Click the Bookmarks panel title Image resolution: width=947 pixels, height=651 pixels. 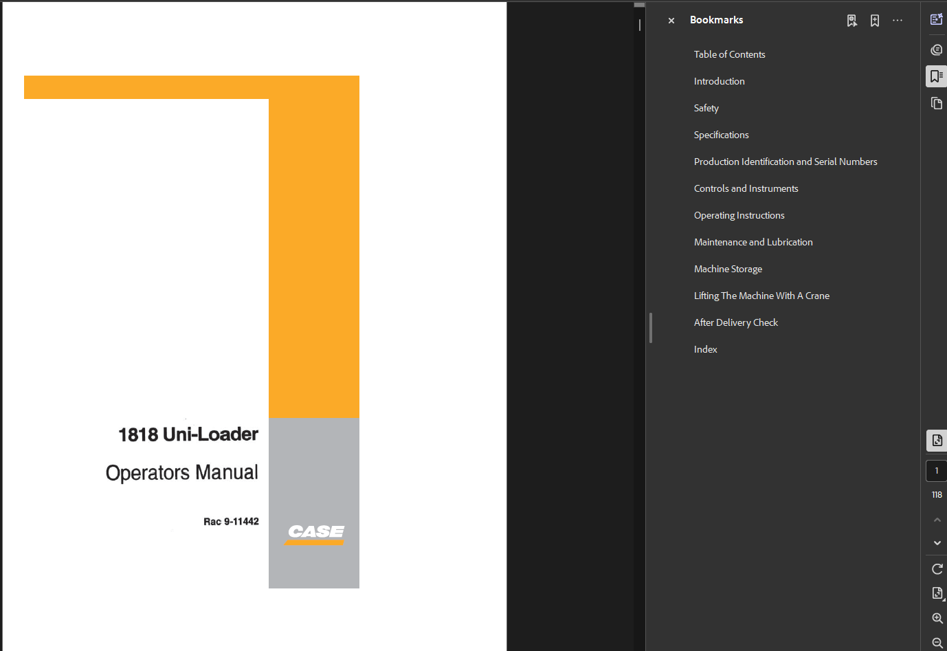716,20
